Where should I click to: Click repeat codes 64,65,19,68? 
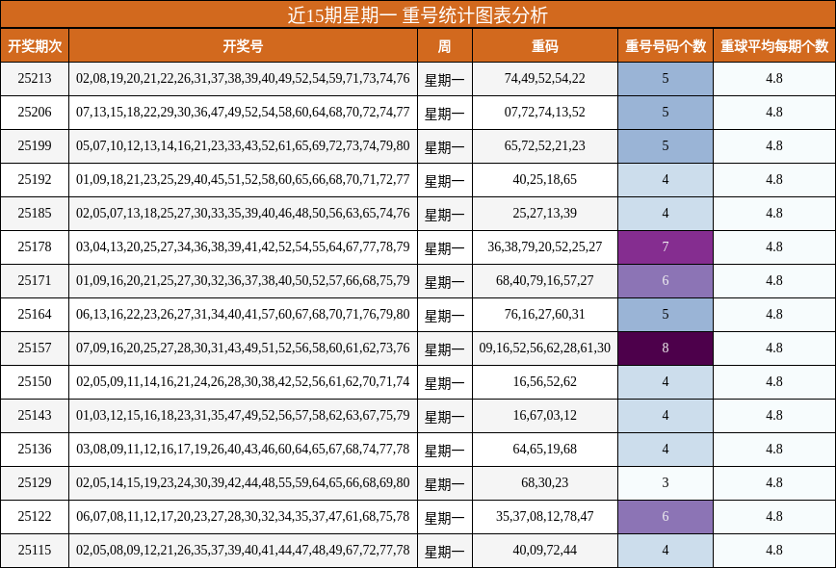(x=545, y=449)
